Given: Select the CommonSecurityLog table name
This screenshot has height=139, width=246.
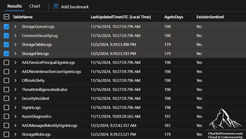Looking at the screenshot, I should pyautogui.click(x=40, y=36).
